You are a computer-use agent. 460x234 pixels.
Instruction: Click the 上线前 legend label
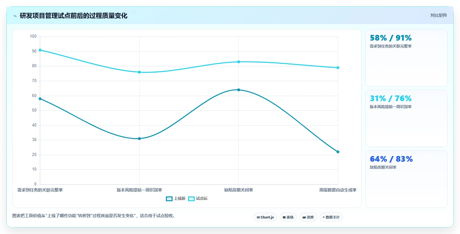point(180,199)
